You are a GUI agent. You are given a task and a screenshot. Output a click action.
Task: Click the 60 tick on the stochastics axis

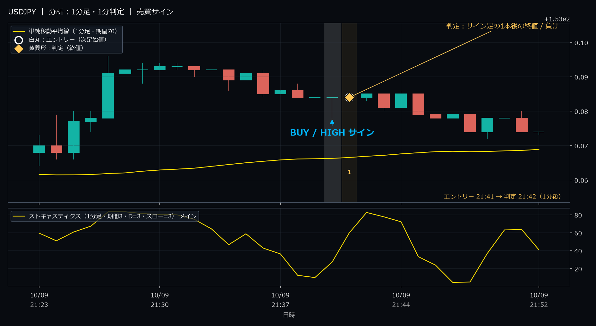(x=578, y=233)
